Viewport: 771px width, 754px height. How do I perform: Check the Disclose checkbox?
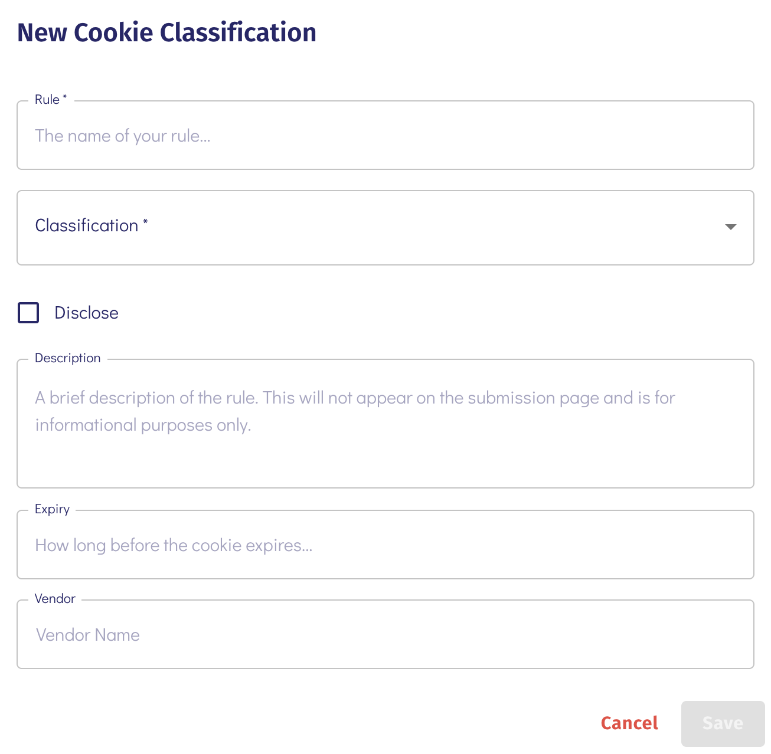(27, 312)
